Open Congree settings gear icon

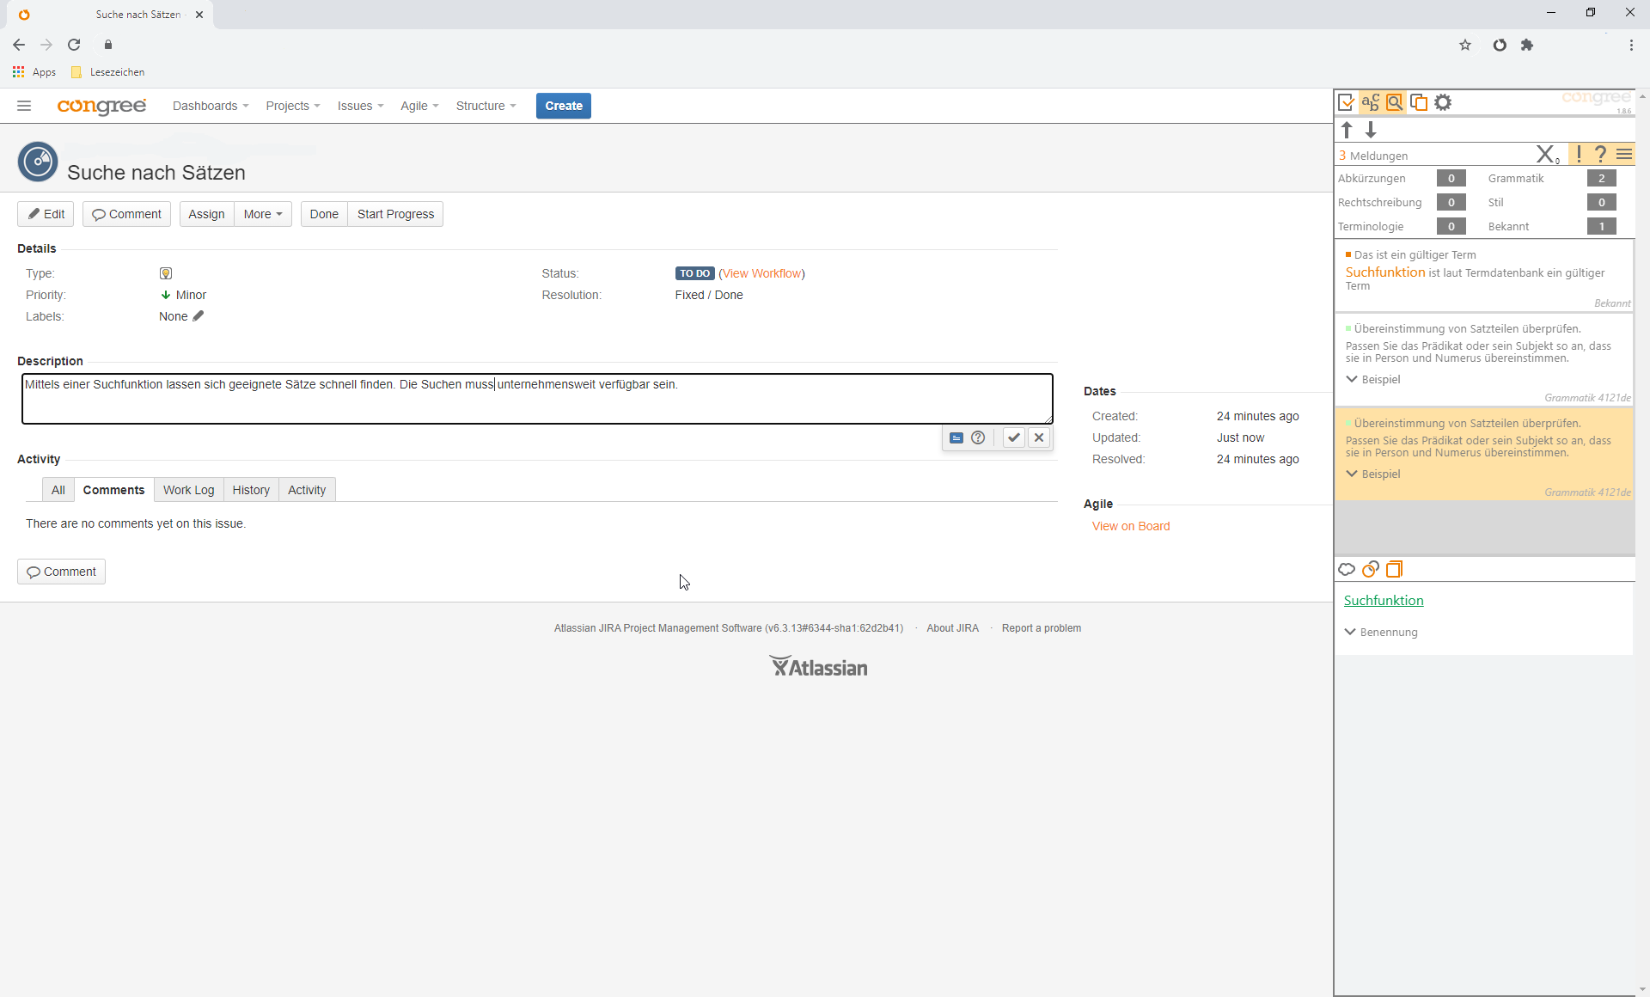point(1443,103)
